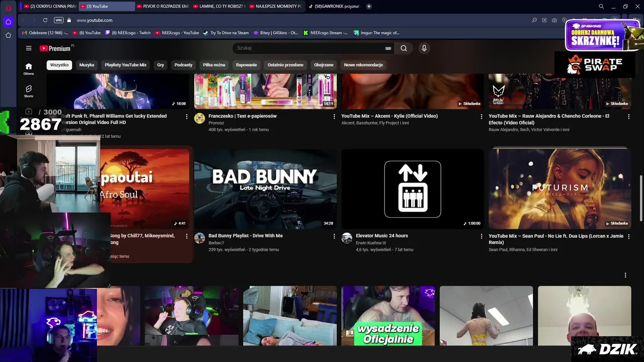Viewport: 644px width, 362px height.
Task: Open the (6) YouTube bookmark
Action: pos(87,33)
